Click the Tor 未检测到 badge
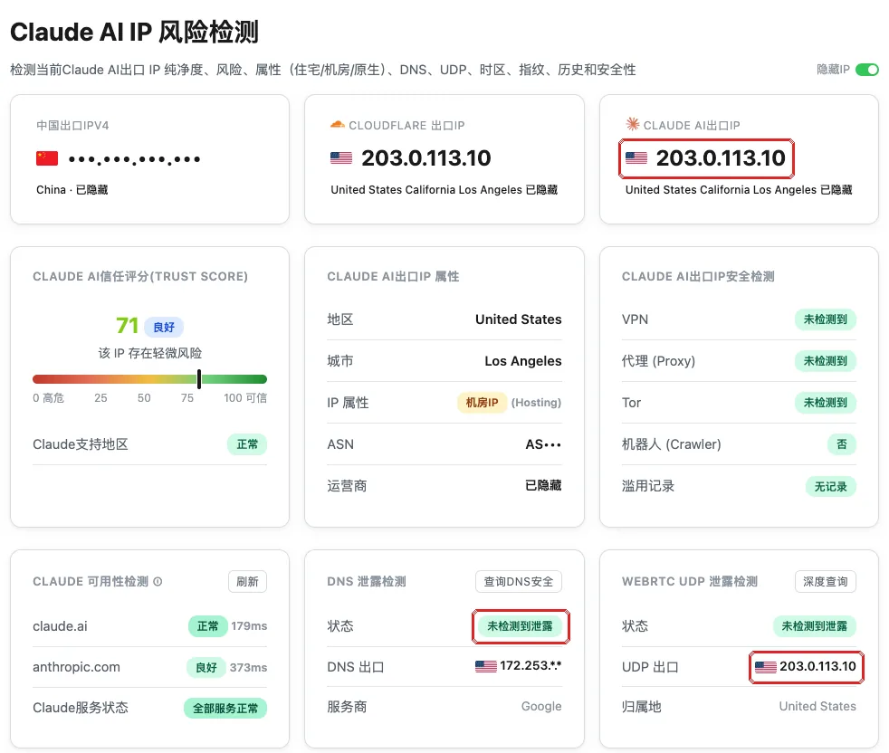The height and width of the screenshot is (753, 889). click(x=825, y=403)
